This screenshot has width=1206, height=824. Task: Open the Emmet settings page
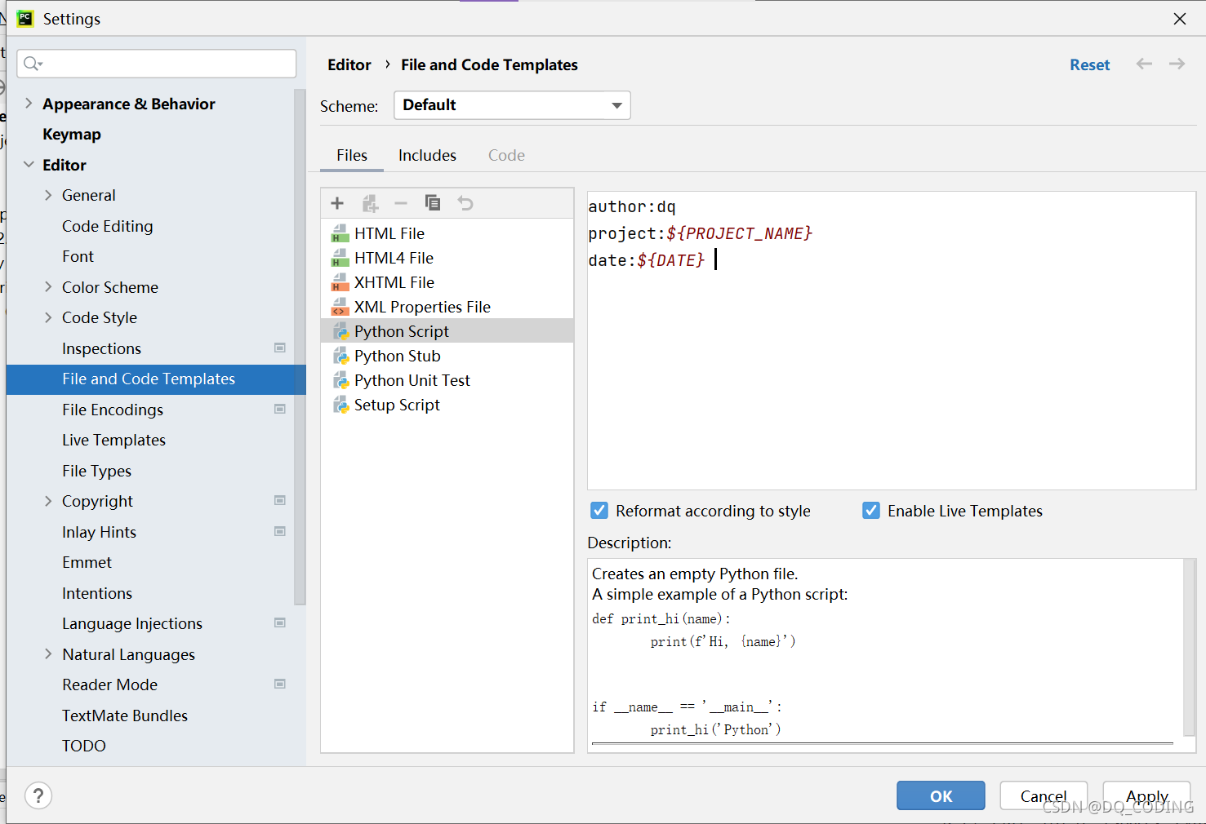(87, 562)
